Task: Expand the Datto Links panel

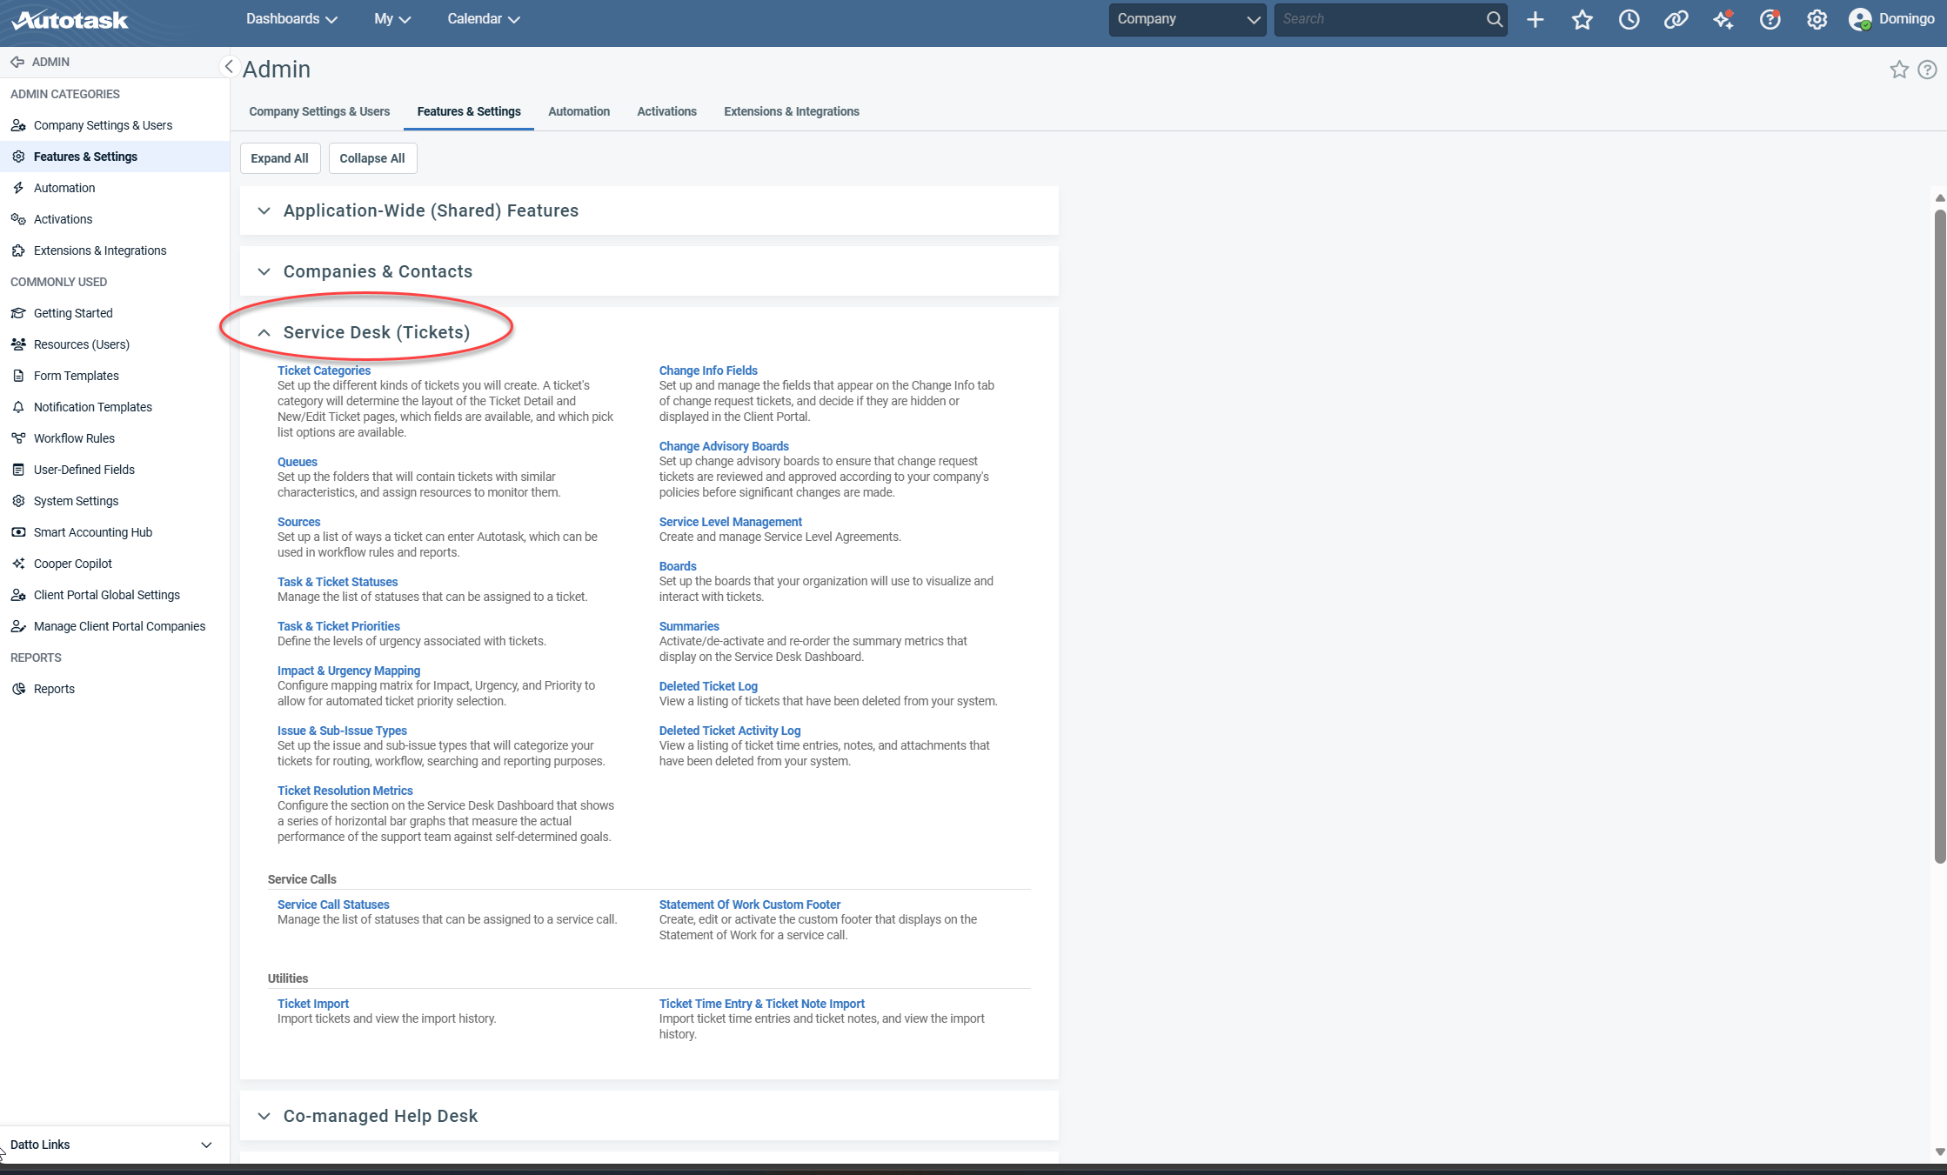Action: point(206,1145)
